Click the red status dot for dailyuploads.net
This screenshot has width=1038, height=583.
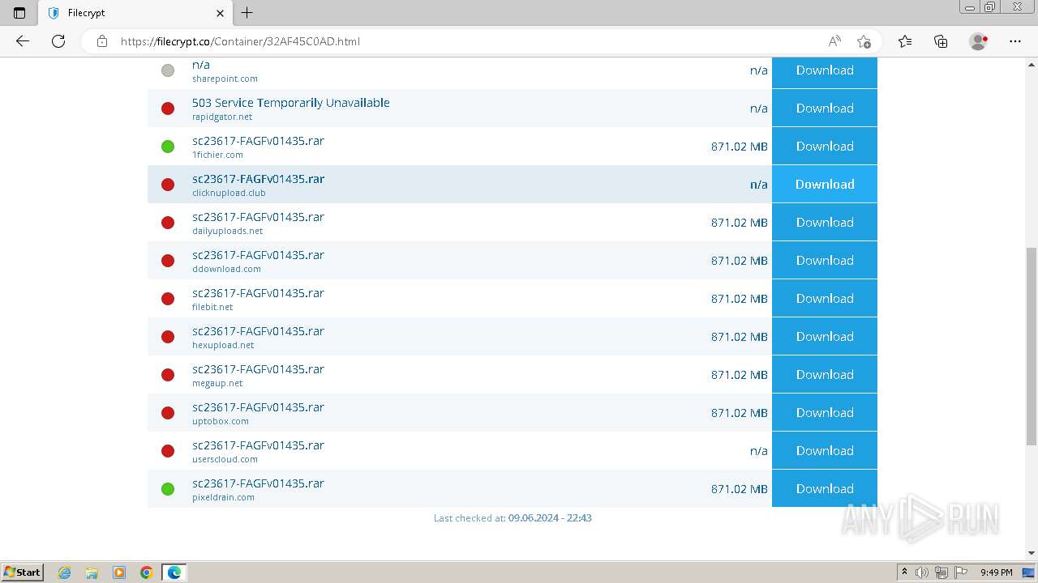tap(168, 223)
